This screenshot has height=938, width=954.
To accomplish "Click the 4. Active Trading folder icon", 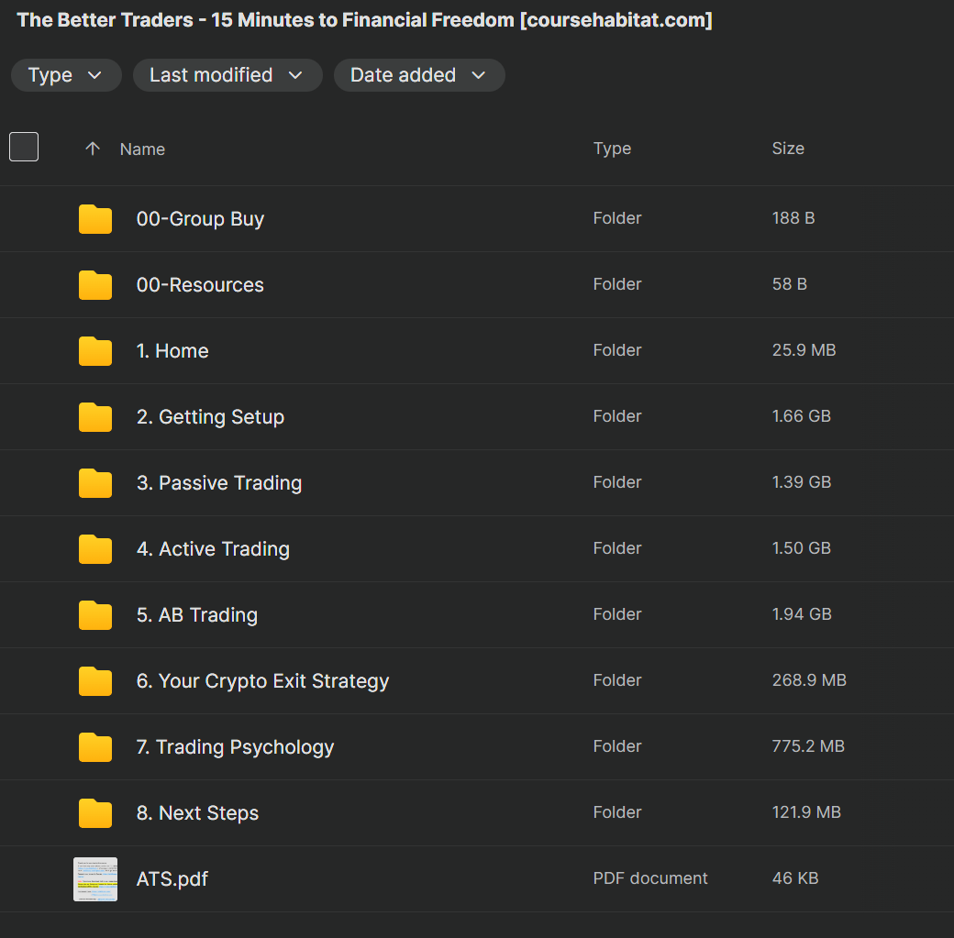I will 95,549.
